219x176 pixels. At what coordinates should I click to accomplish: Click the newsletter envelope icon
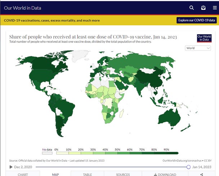click(x=203, y=8)
